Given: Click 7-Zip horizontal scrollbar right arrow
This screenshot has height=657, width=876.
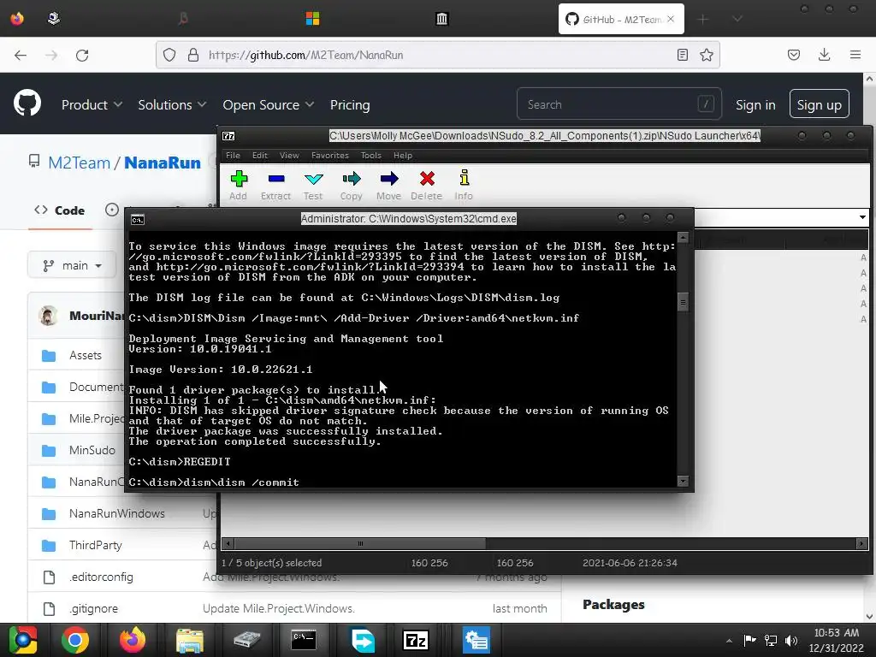Looking at the screenshot, I should [x=861, y=543].
